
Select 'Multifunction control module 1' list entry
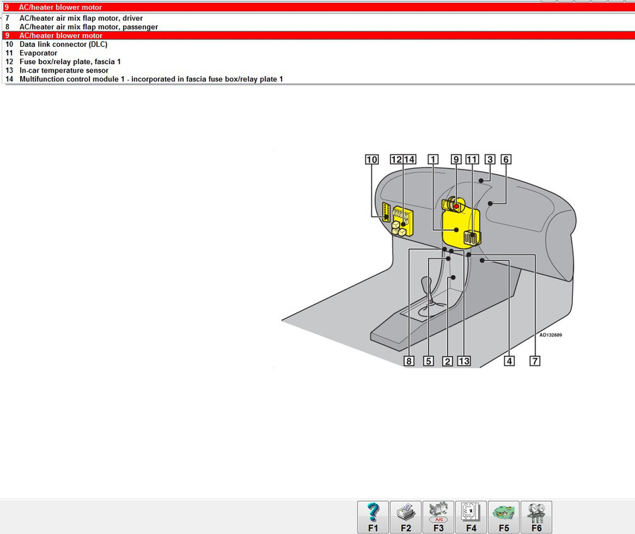click(317, 79)
